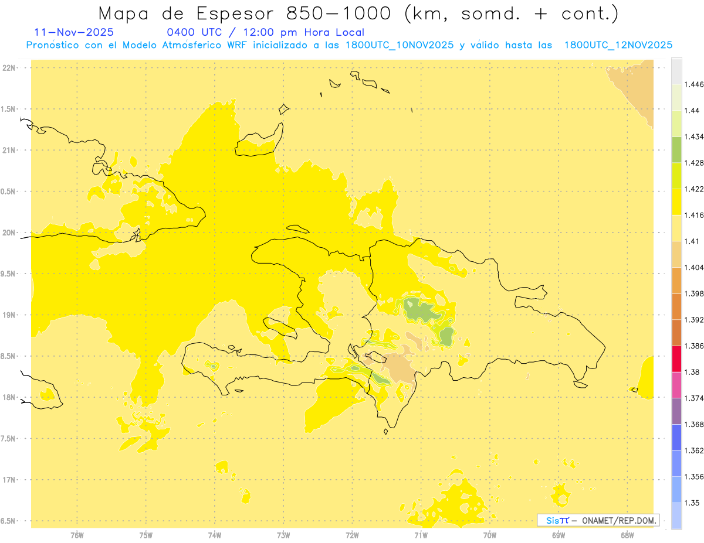The height and width of the screenshot is (543, 704).
Task: Select the purple 1.368–1.374 colorbar swatch
Action: pyautogui.click(x=676, y=411)
